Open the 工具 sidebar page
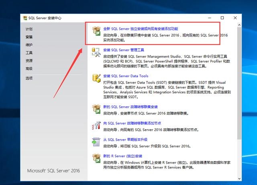Viewport: 257px width, 185px height. [x=29, y=53]
